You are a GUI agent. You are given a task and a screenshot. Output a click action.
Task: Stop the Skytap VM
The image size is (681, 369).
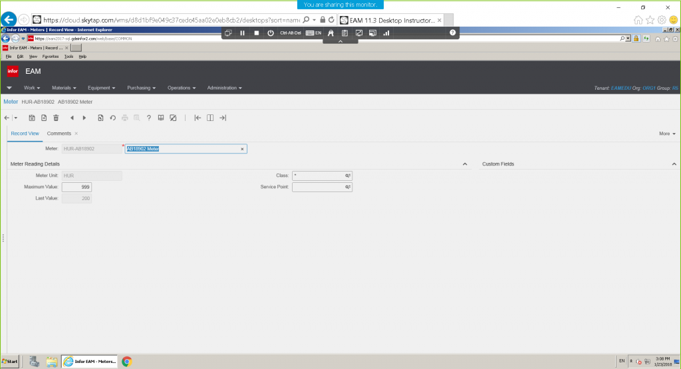257,33
